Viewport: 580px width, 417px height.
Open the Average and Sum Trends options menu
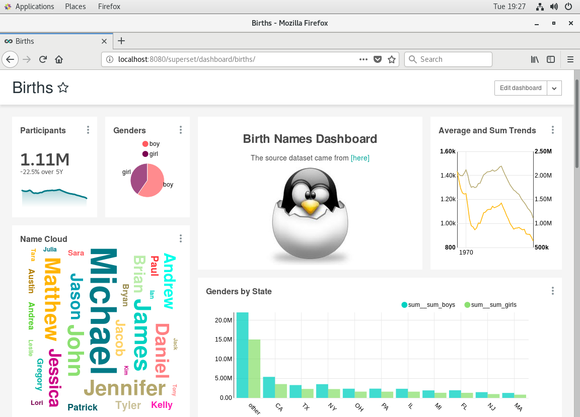point(552,130)
